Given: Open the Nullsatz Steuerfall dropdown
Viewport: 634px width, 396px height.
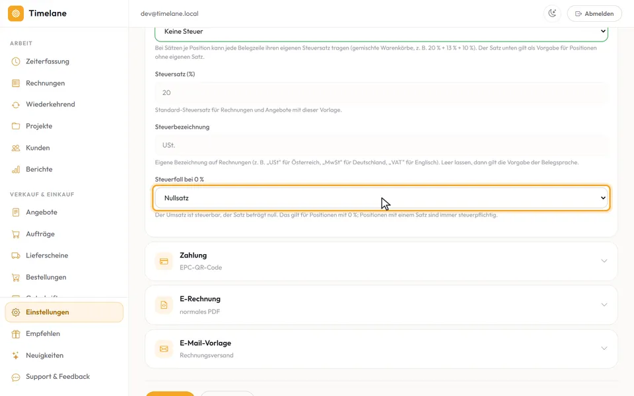Looking at the screenshot, I should click(x=381, y=198).
